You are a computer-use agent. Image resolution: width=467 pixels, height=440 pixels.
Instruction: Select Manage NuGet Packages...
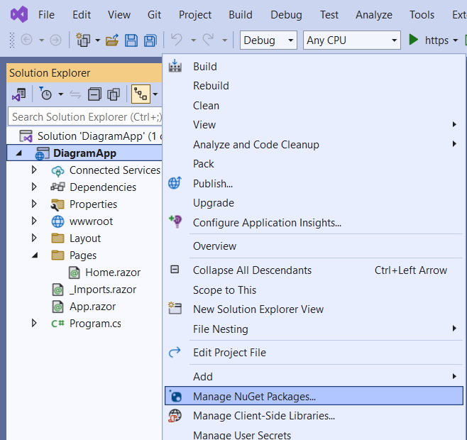coord(314,396)
